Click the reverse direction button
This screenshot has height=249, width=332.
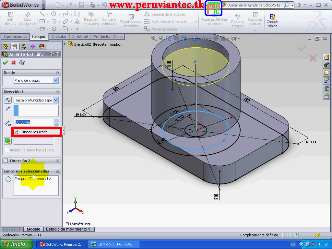pos(8,100)
